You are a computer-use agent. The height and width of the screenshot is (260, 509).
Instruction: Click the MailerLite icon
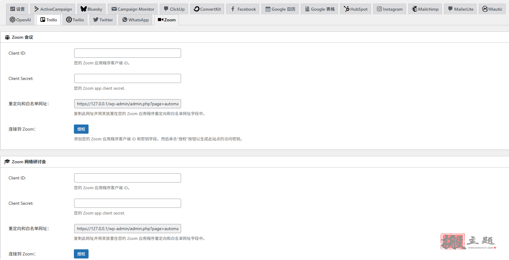[450, 9]
